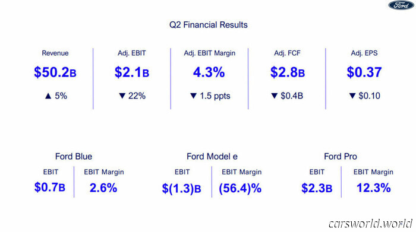Click the down arrow beside $0.4B
416x232 pixels.
(275, 96)
